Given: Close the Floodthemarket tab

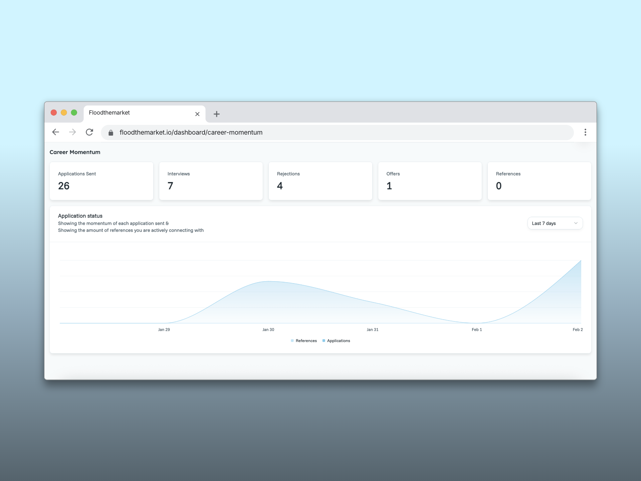Looking at the screenshot, I should (x=197, y=114).
